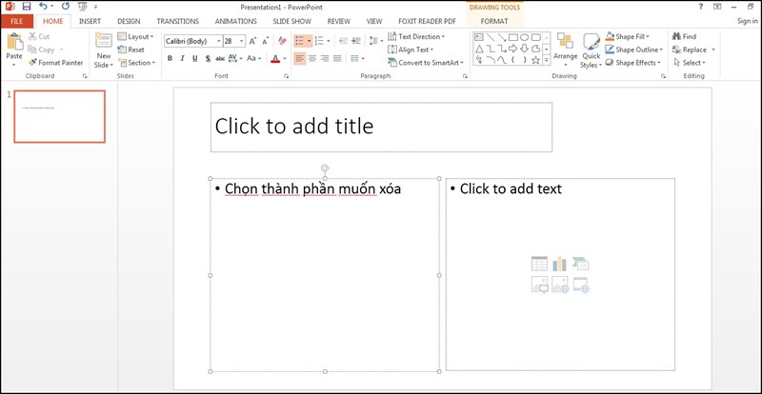The image size is (762, 394).
Task: Open Text Direction menu
Action: click(416, 36)
